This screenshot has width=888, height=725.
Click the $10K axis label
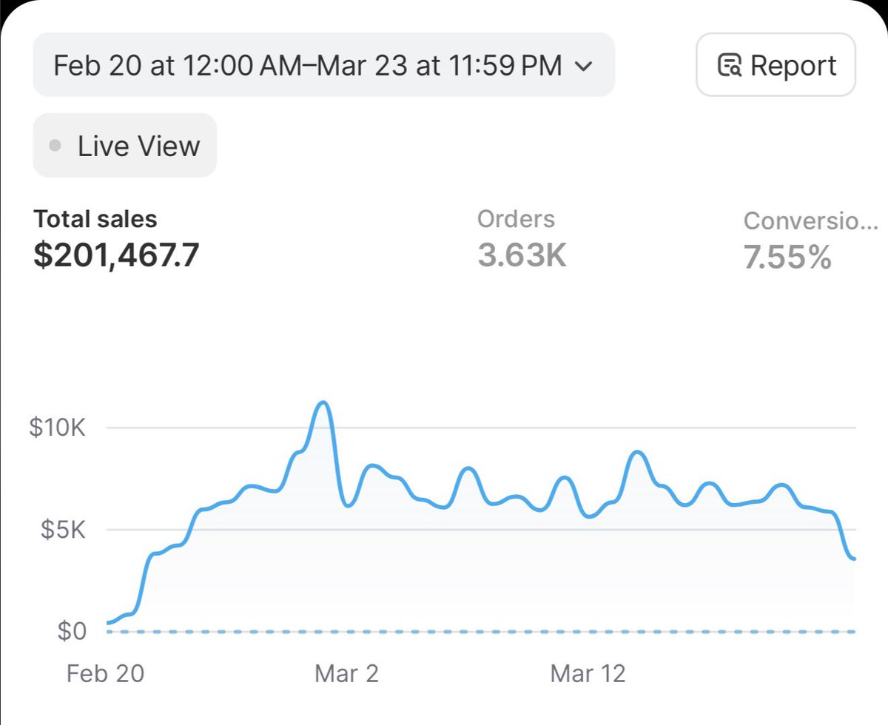click(x=57, y=428)
